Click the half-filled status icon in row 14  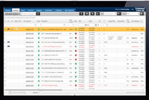pyautogui.click(x=39, y=85)
